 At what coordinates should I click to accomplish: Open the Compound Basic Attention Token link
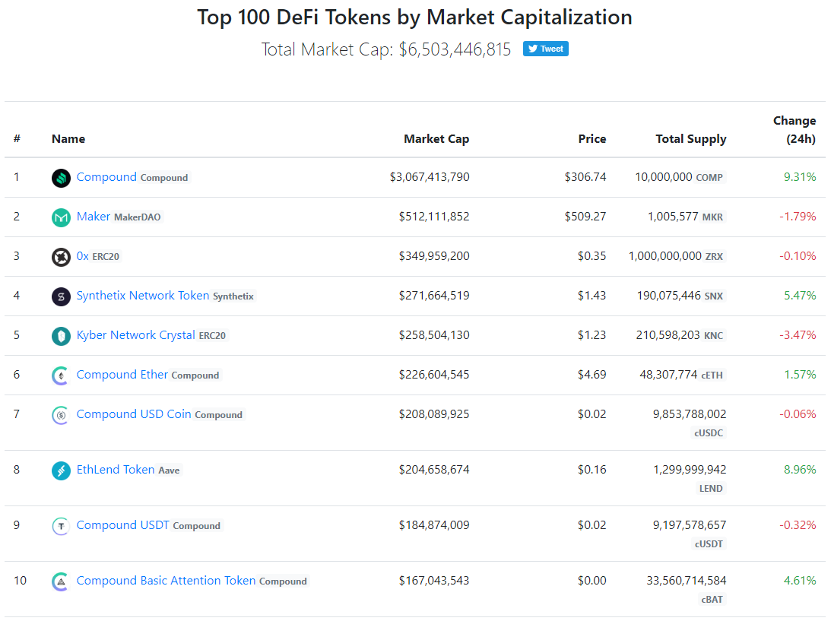(x=166, y=581)
